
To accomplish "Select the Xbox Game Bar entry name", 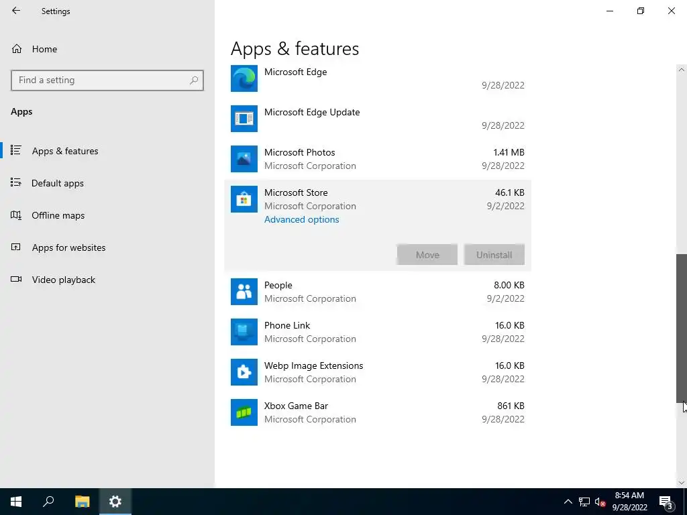I will click(296, 406).
